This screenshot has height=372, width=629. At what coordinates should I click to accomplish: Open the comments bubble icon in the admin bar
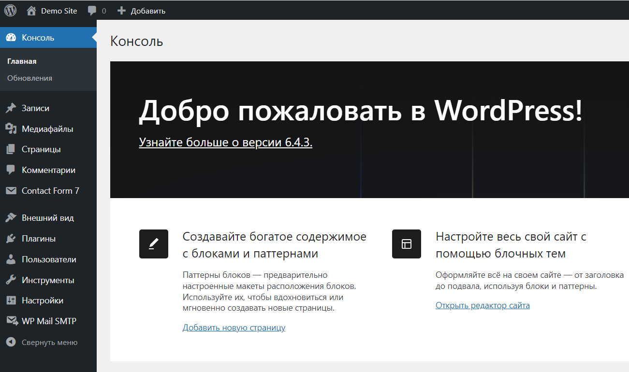(x=92, y=11)
